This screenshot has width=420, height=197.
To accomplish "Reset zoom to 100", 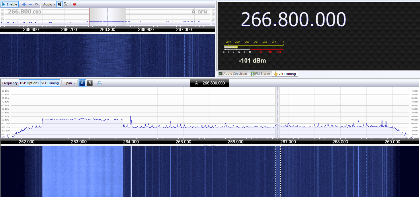I will 37,4.
